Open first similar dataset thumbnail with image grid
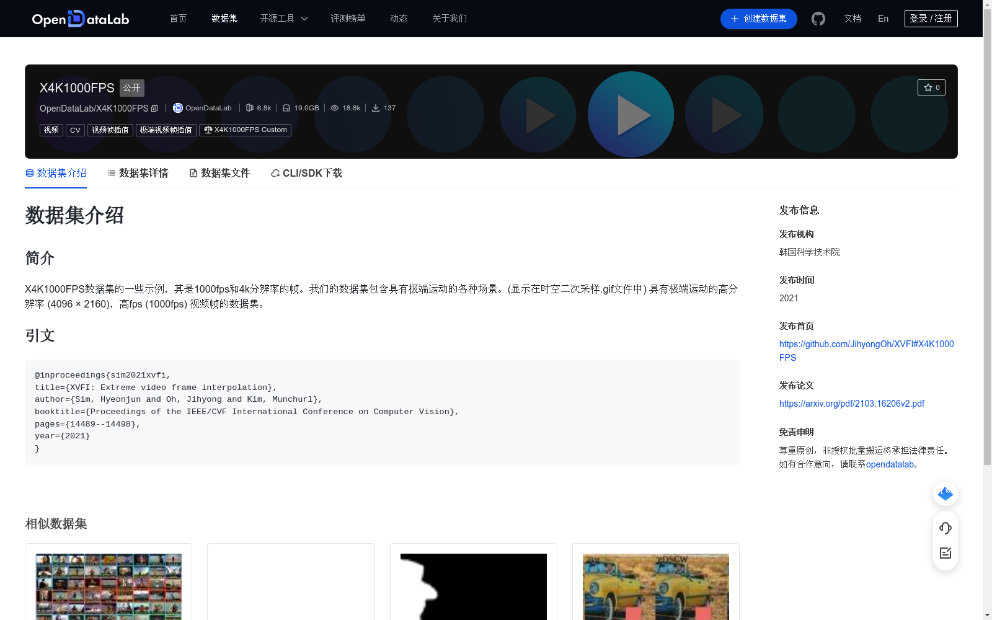This screenshot has height=620, width=992. [x=108, y=587]
